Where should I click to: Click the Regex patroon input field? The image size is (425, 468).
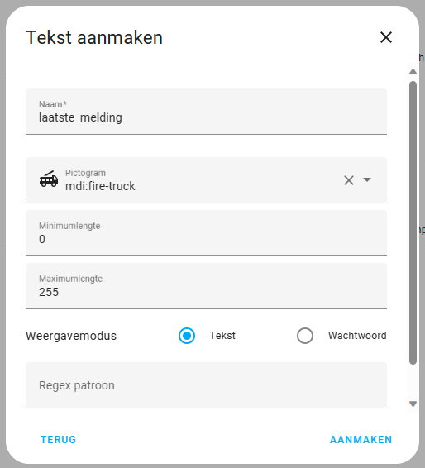(206, 385)
